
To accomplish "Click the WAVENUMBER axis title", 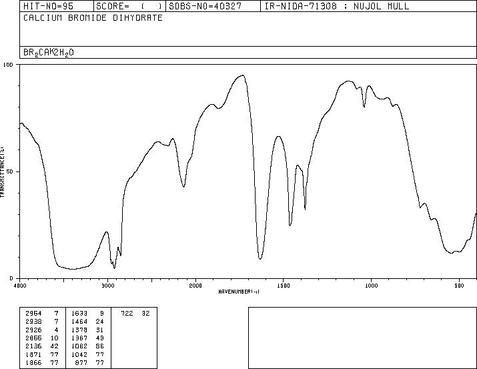I will tap(239, 292).
